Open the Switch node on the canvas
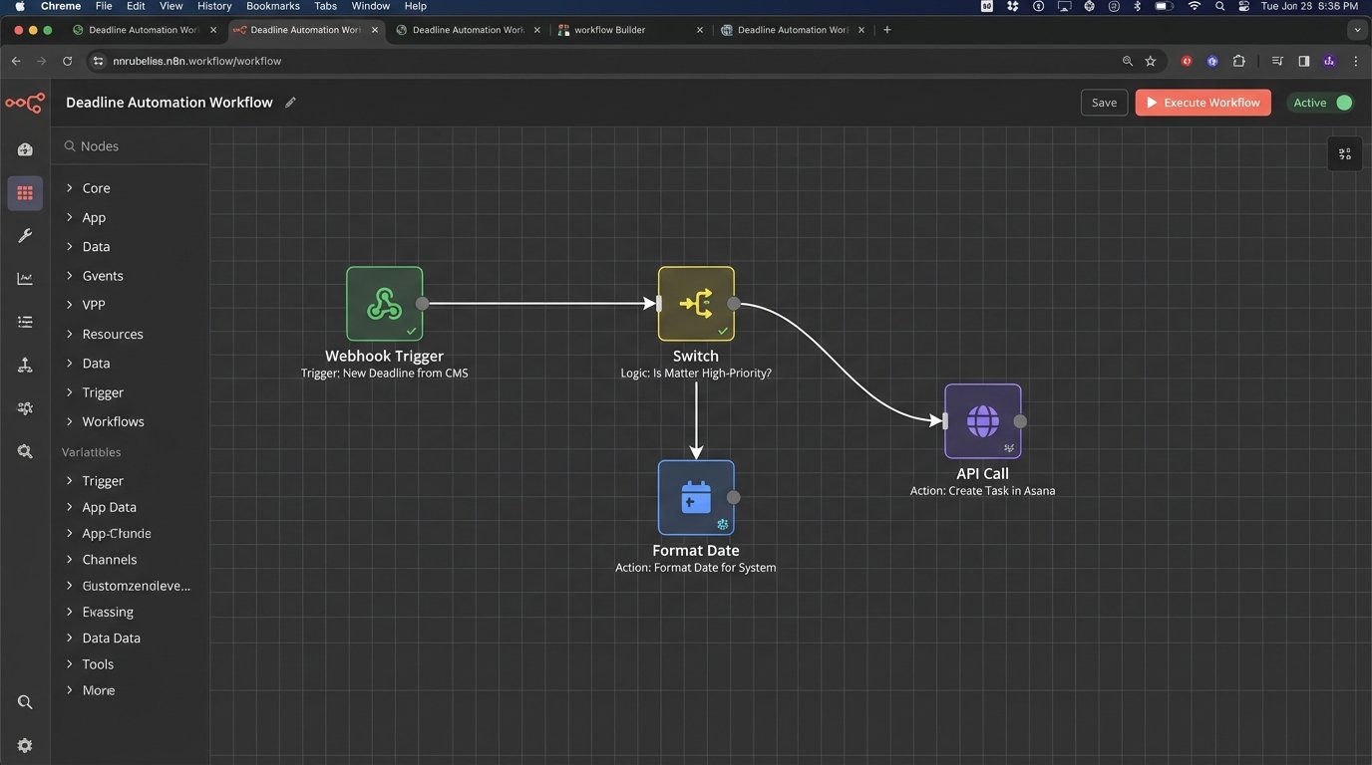Screen dimensions: 1372x765 click(x=695, y=302)
